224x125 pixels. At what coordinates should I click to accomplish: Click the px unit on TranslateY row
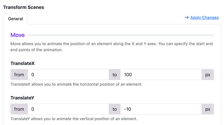[x=208, y=109]
